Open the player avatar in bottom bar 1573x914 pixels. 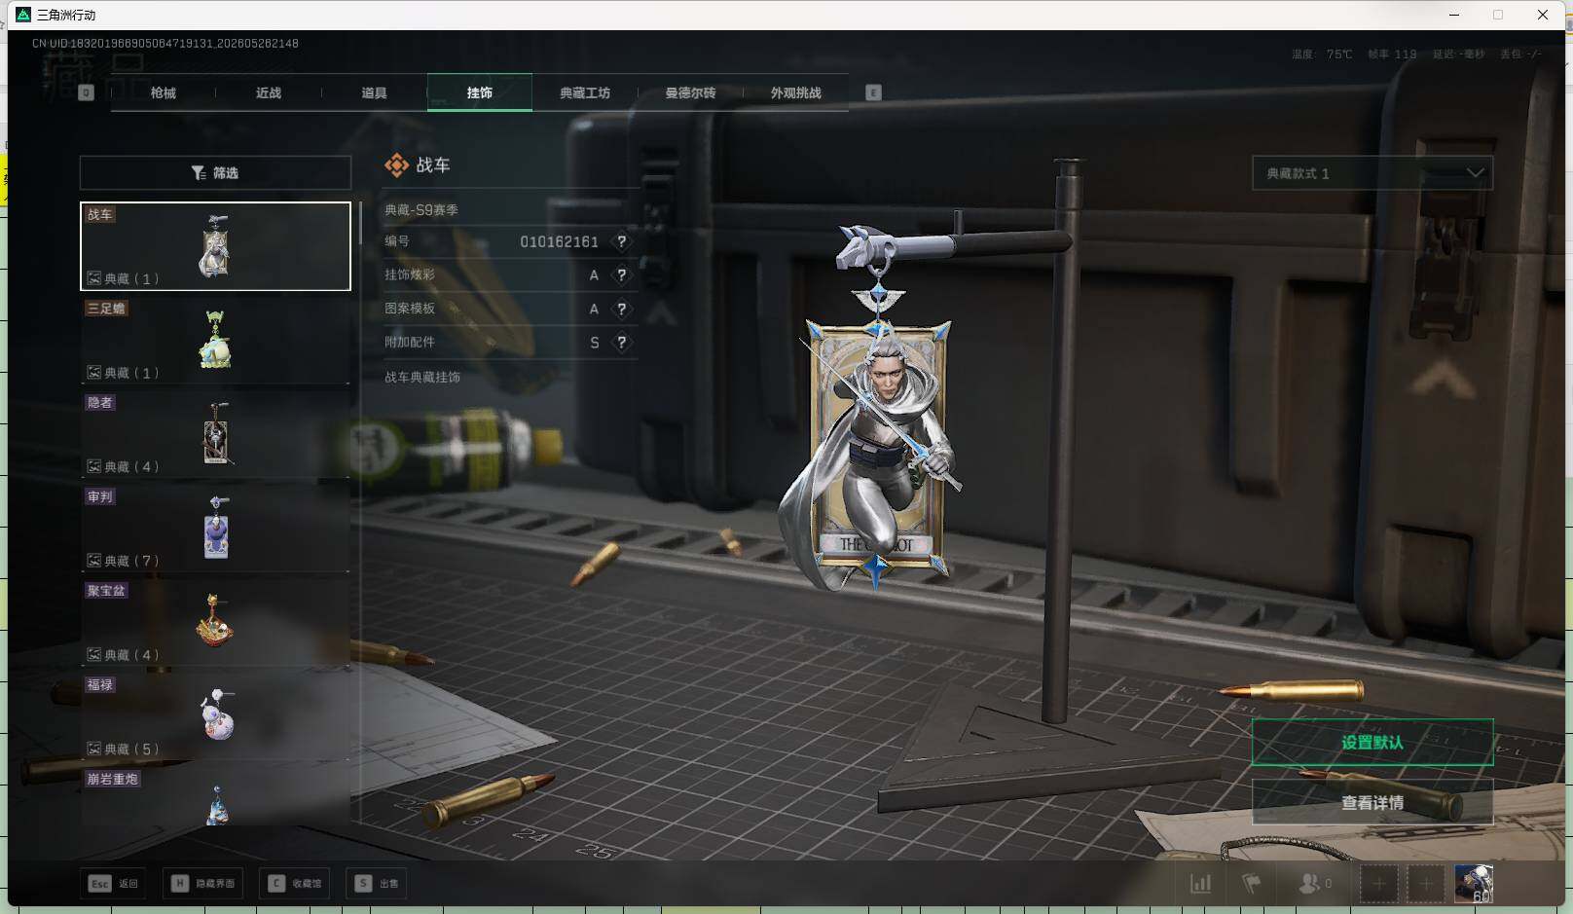[x=1473, y=884]
